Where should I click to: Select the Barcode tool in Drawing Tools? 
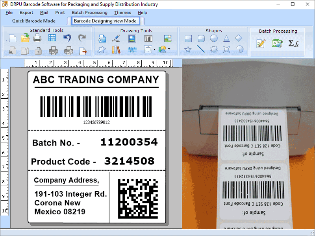[148, 39]
